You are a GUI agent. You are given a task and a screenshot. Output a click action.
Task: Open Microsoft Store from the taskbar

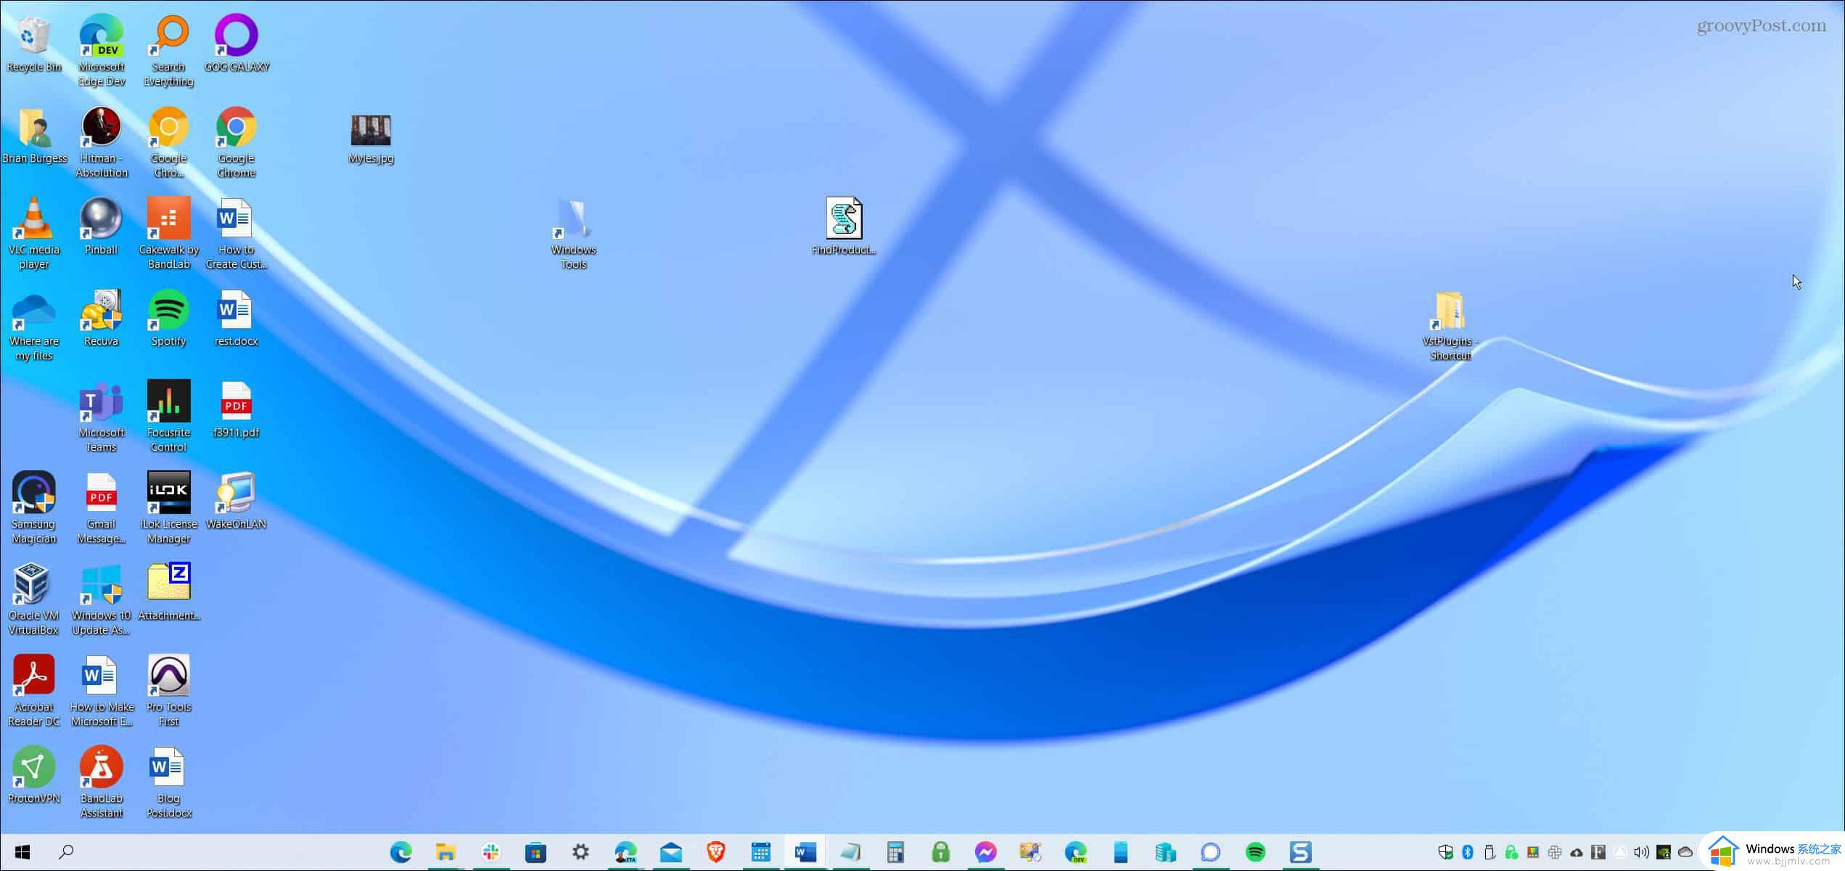pos(535,852)
